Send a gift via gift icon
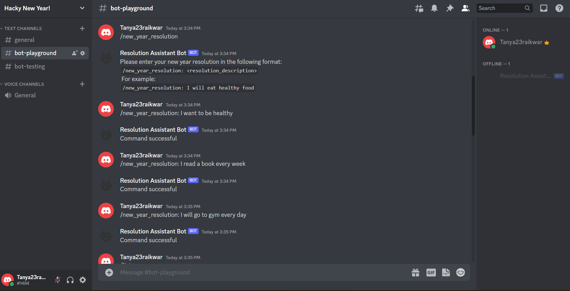The image size is (570, 291). [416, 273]
